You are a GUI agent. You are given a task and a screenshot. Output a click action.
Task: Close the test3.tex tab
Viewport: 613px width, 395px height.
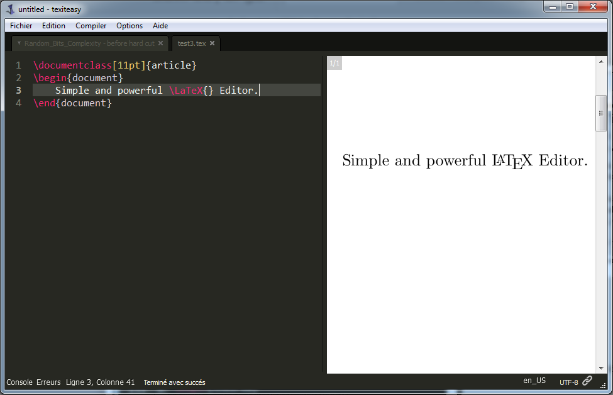tap(213, 43)
